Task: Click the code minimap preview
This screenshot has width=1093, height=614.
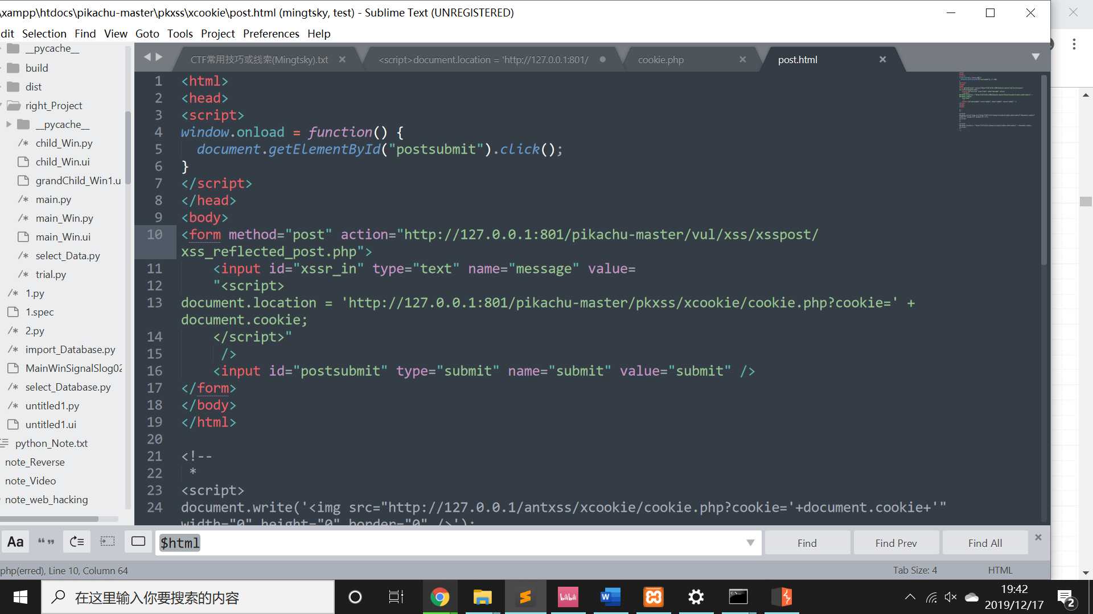Action: [x=996, y=101]
